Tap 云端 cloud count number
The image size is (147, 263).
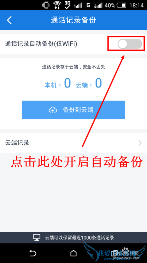tap(98, 83)
